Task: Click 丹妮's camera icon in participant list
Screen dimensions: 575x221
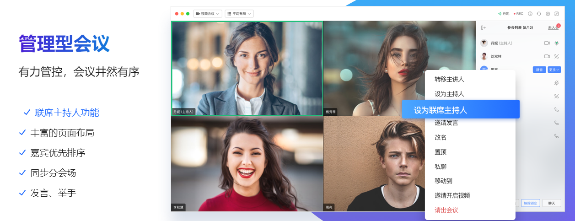Action: [x=547, y=43]
